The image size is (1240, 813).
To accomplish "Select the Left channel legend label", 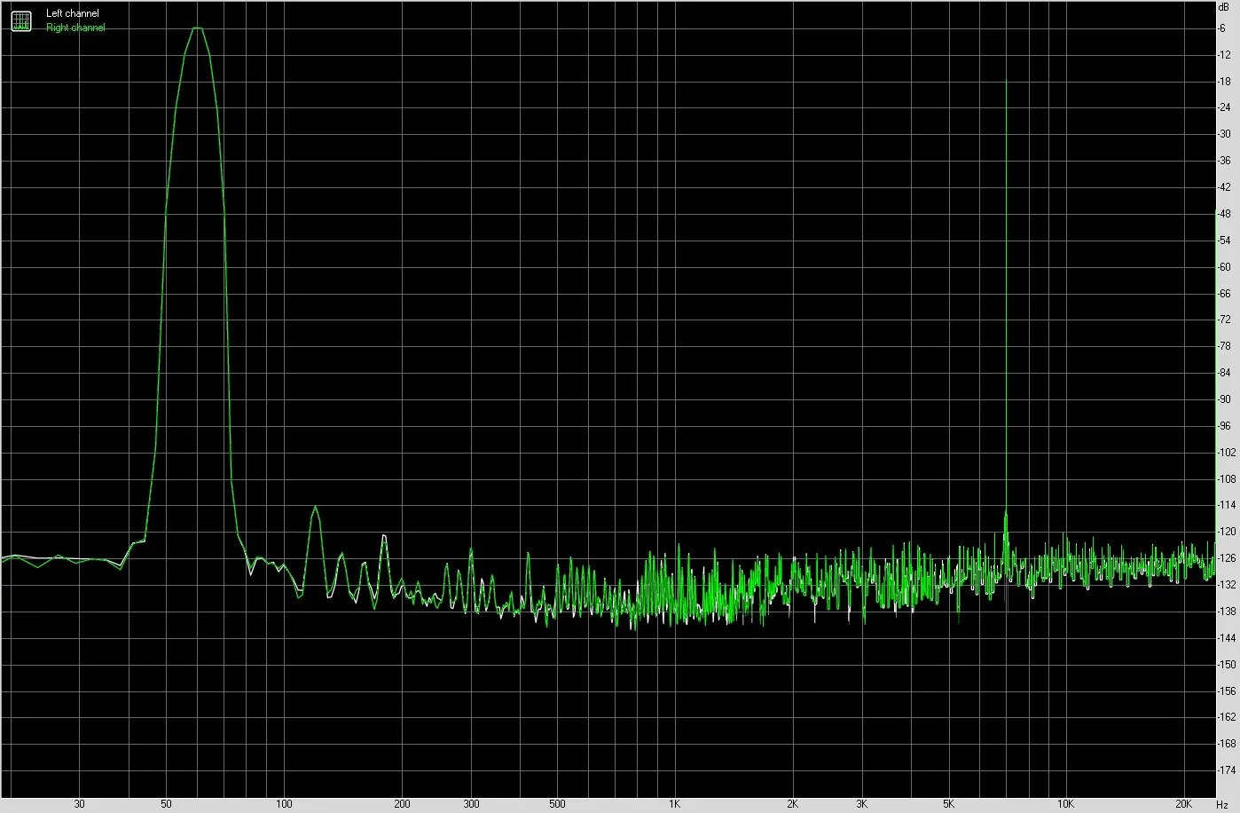I will pyautogui.click(x=73, y=14).
